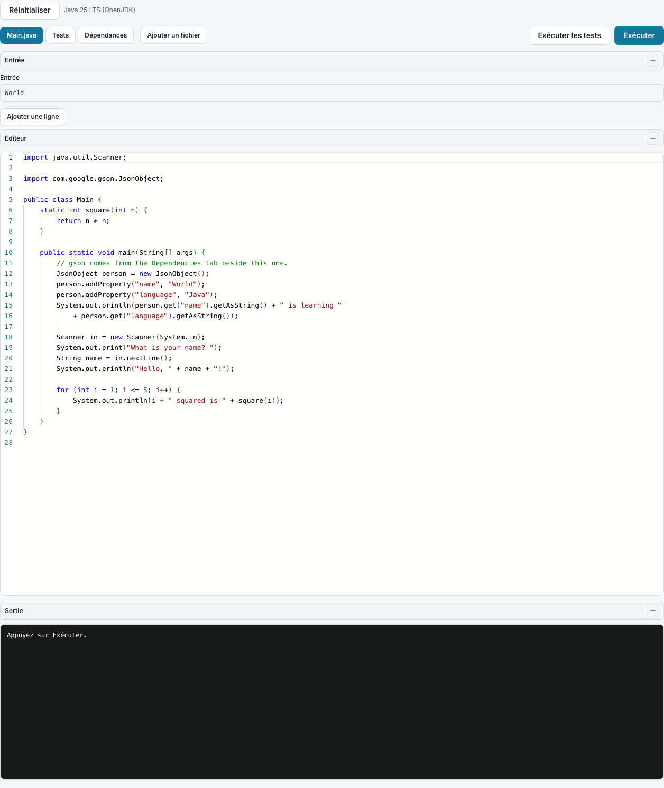Click inside the for loop on line 23
664x788 pixels.
[118, 390]
